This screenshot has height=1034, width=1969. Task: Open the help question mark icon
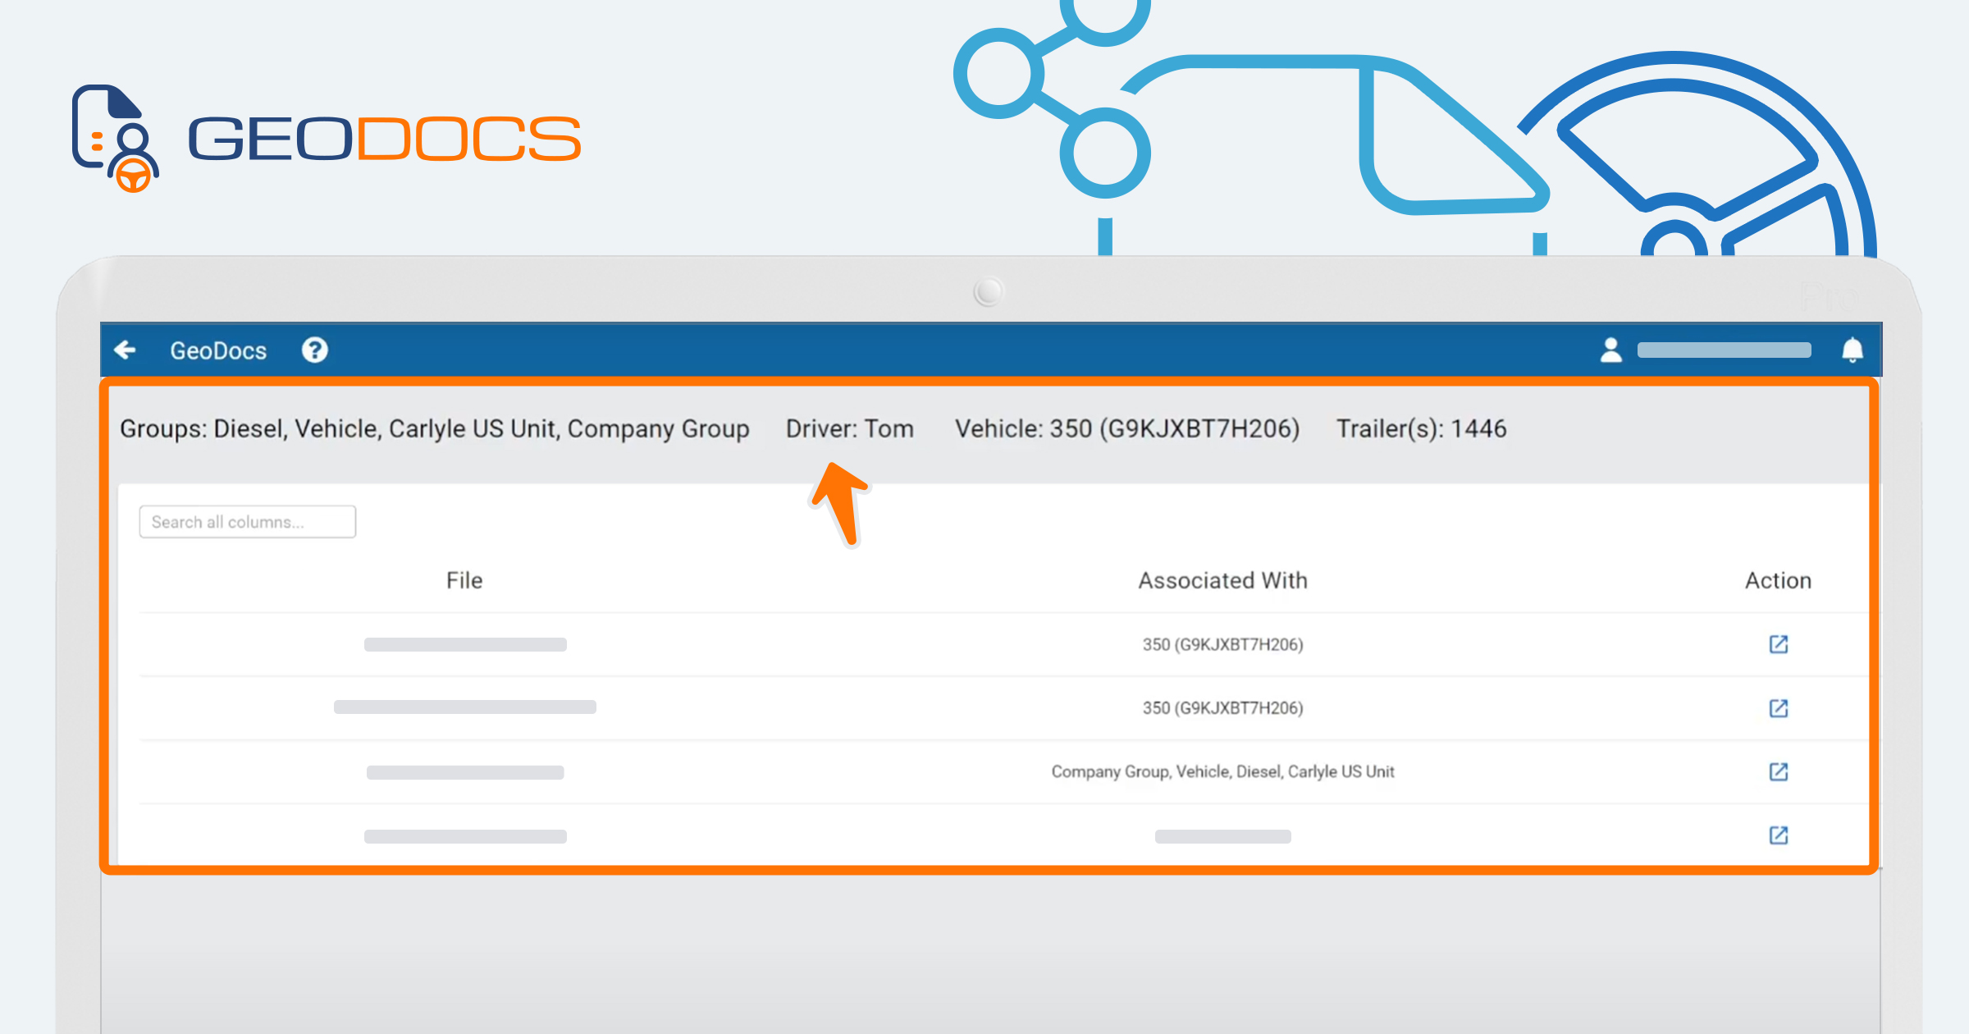tap(315, 350)
